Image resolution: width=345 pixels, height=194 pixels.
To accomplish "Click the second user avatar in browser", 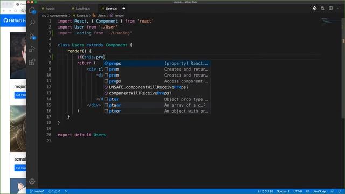I will (18, 129).
